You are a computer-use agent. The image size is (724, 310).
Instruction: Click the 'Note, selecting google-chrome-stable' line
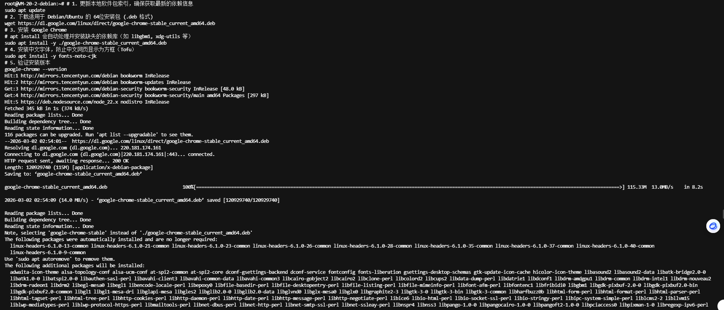tap(128, 233)
